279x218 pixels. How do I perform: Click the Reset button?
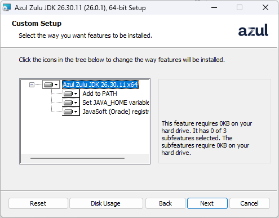pos(38,203)
